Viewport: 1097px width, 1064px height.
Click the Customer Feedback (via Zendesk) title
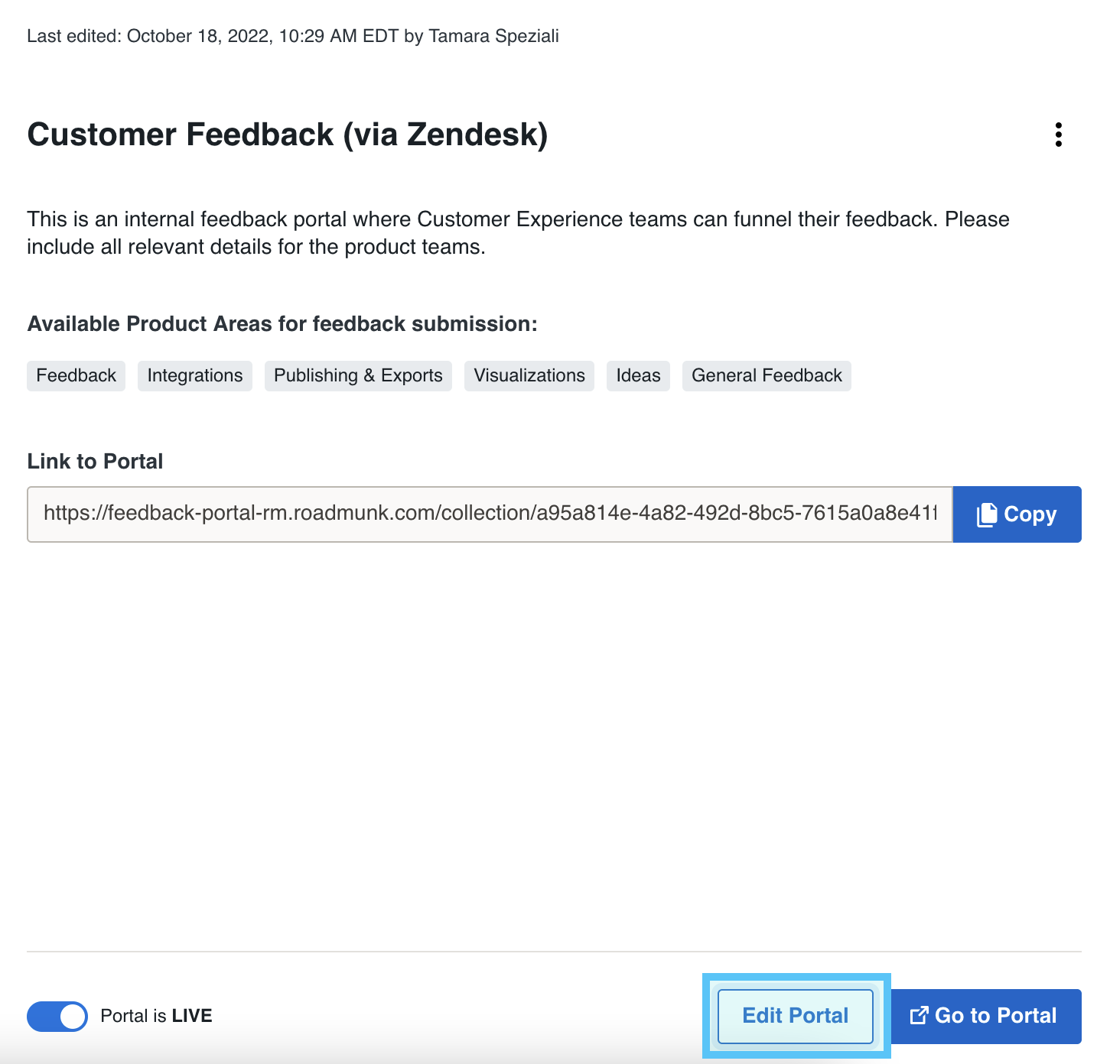[288, 135]
